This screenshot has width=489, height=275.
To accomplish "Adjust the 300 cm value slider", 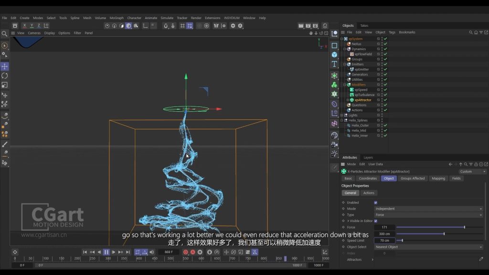I will [439, 234].
